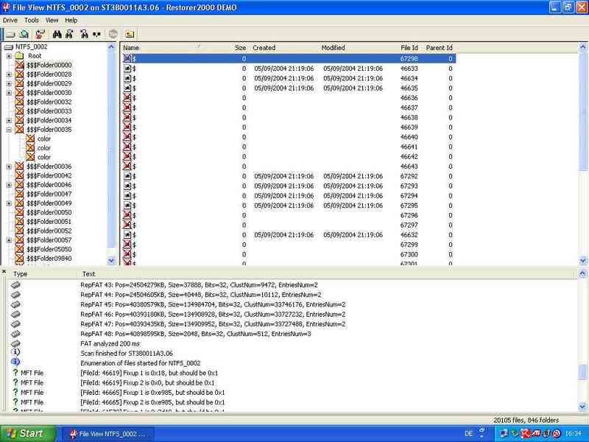Click the Windows Start button
This screenshot has height=442, width=589.
[27, 433]
